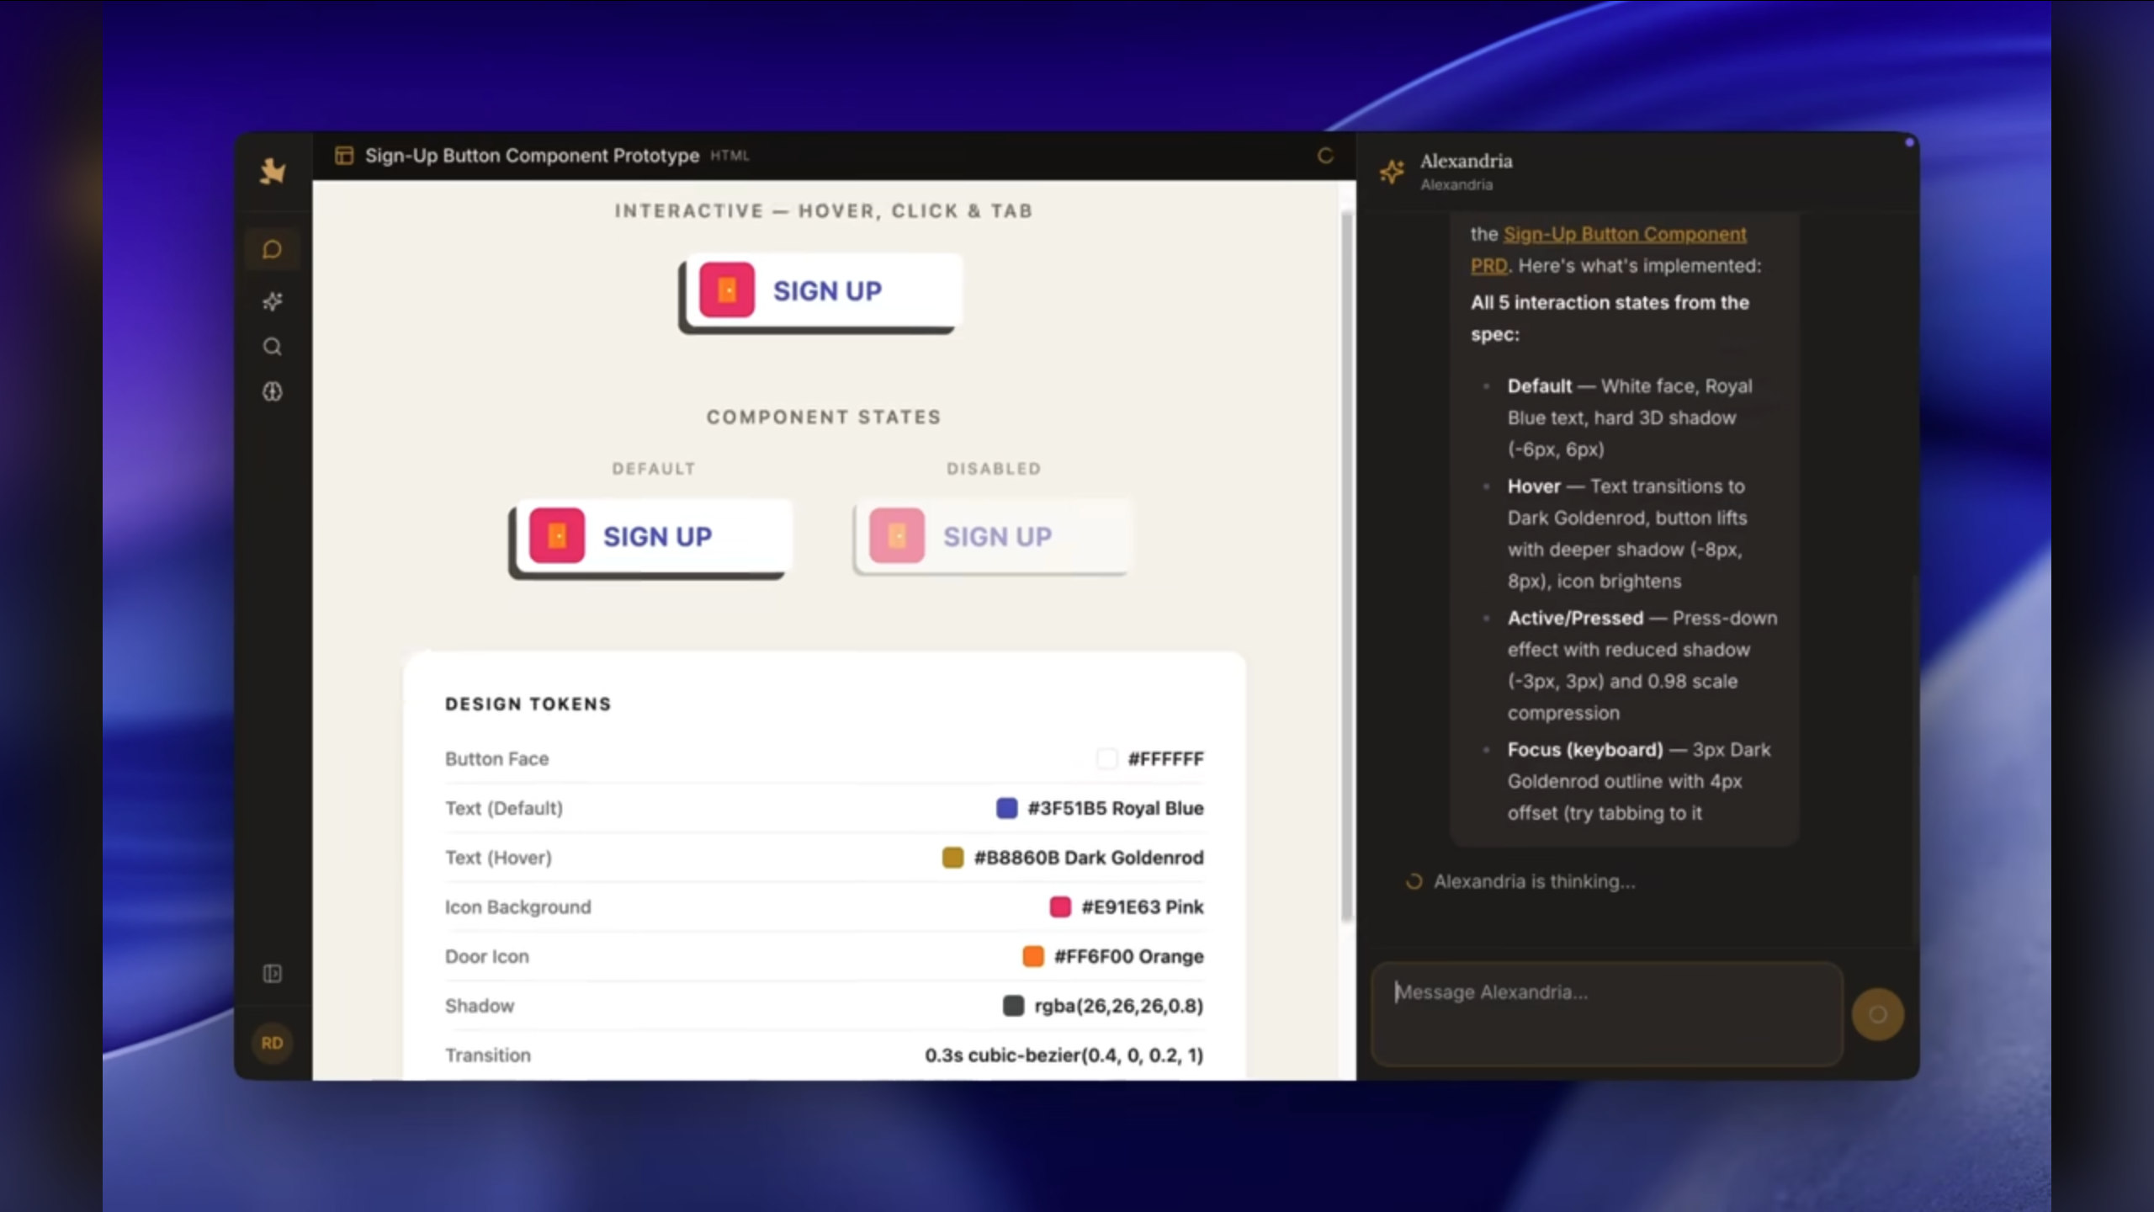Click the hummingbird app logo

pos(272,171)
